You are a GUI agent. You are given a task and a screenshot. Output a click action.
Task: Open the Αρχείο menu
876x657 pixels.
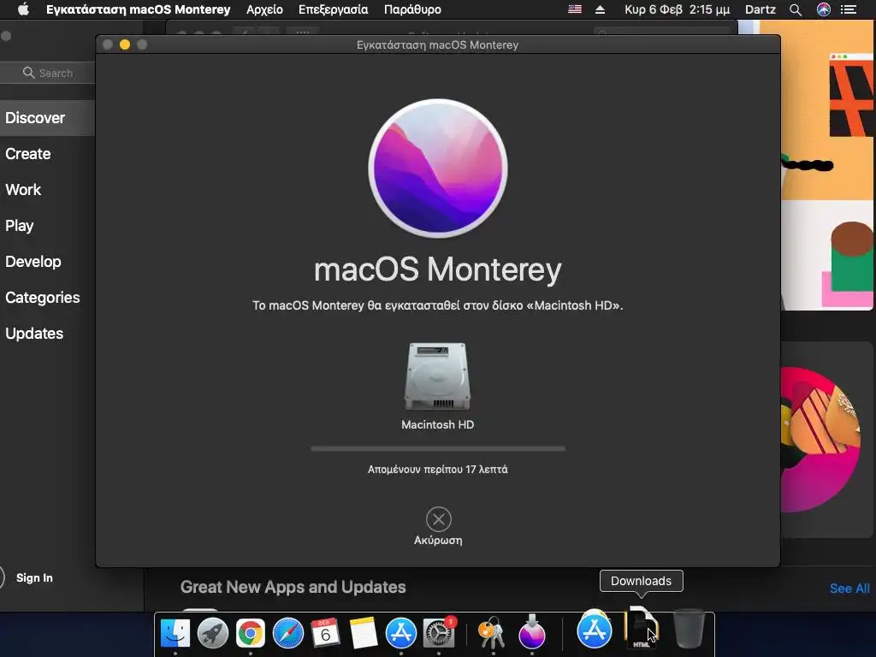(265, 9)
